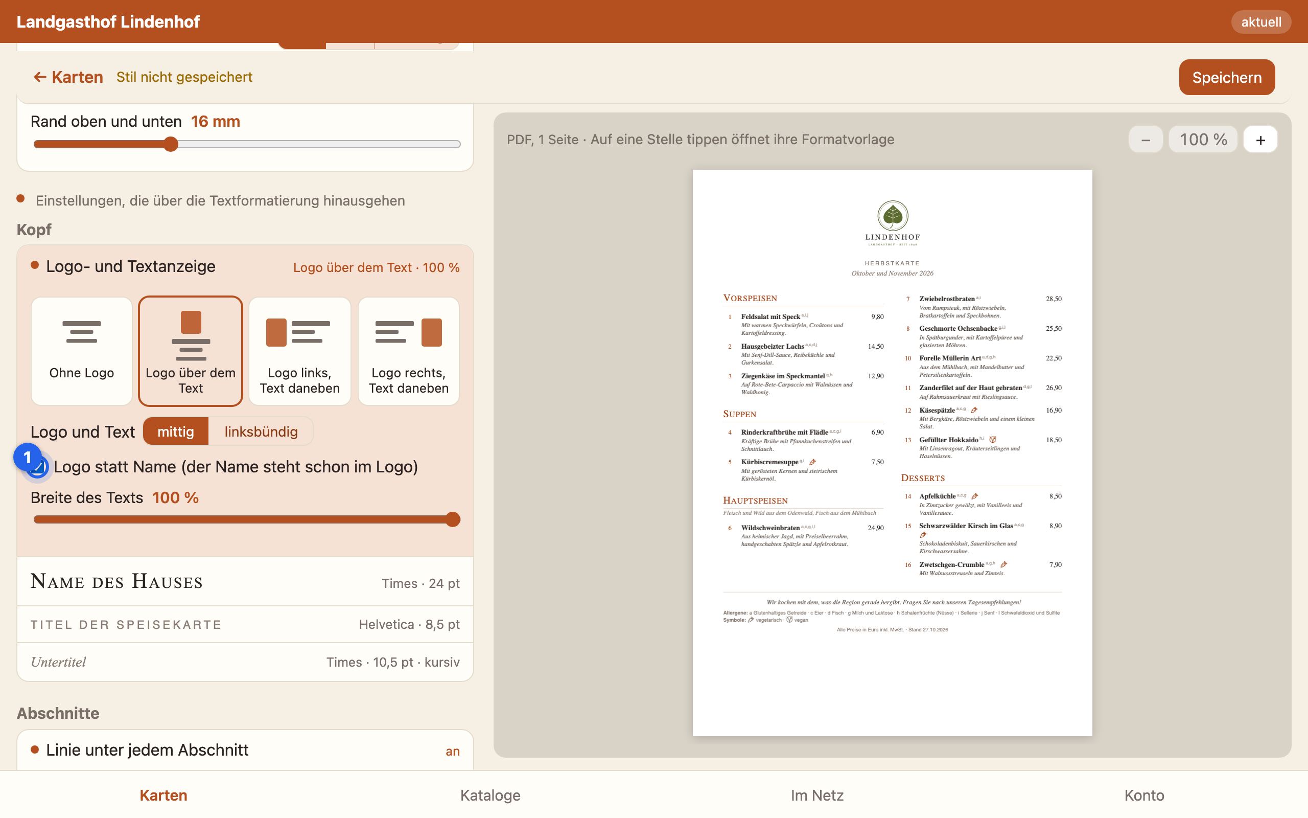Adjust the 'Breite des Texts' slider

click(247, 519)
